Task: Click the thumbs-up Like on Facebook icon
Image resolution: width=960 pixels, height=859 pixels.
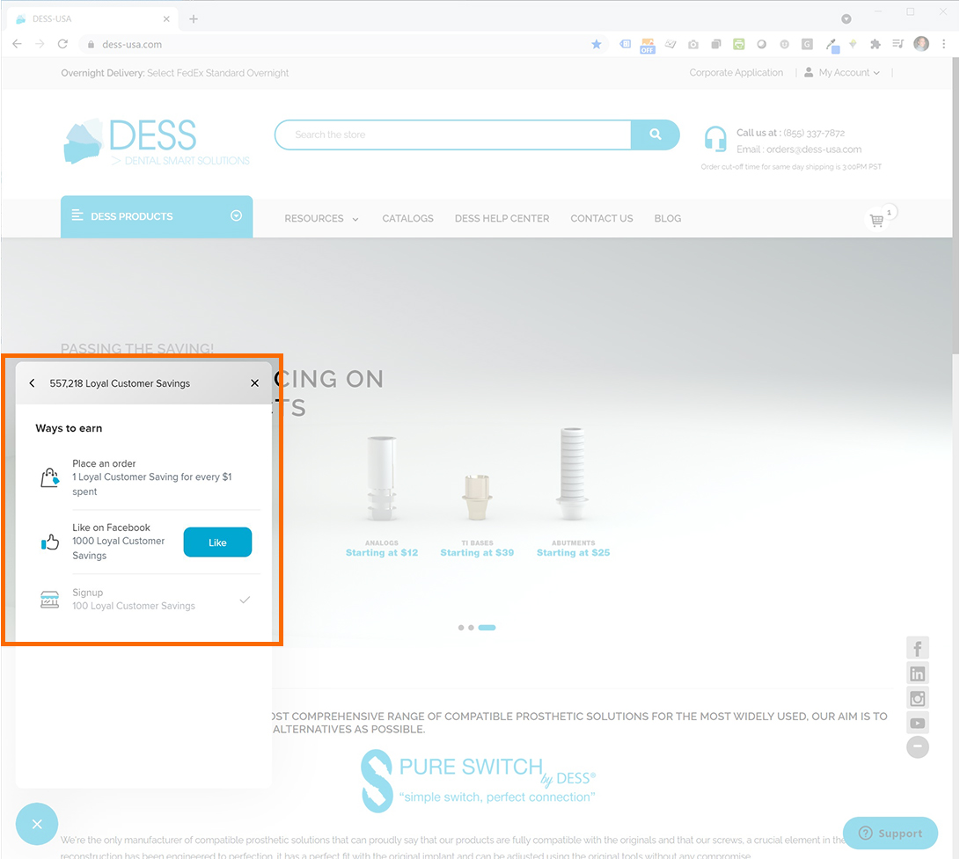Action: tap(50, 542)
